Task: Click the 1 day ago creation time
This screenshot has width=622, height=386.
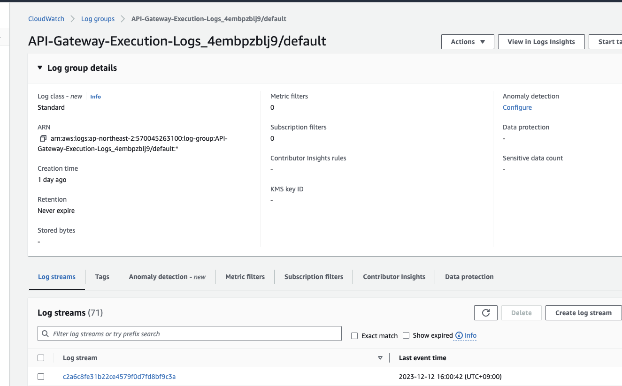Action: pyautogui.click(x=52, y=180)
